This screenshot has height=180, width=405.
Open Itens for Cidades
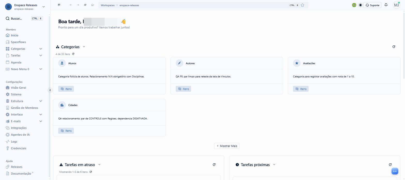[66, 131]
